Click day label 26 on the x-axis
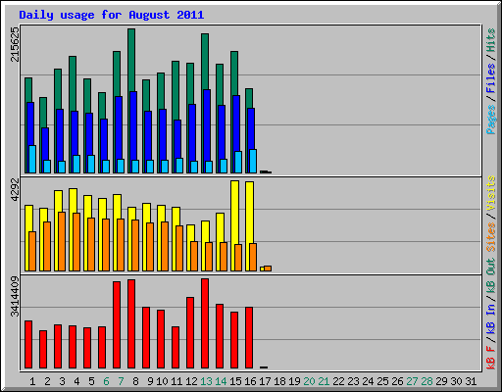This screenshot has width=502, height=392. 397,381
